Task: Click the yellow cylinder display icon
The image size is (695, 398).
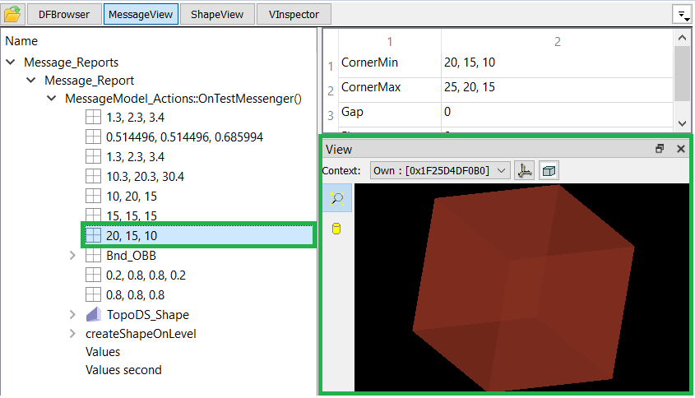Action: [337, 228]
